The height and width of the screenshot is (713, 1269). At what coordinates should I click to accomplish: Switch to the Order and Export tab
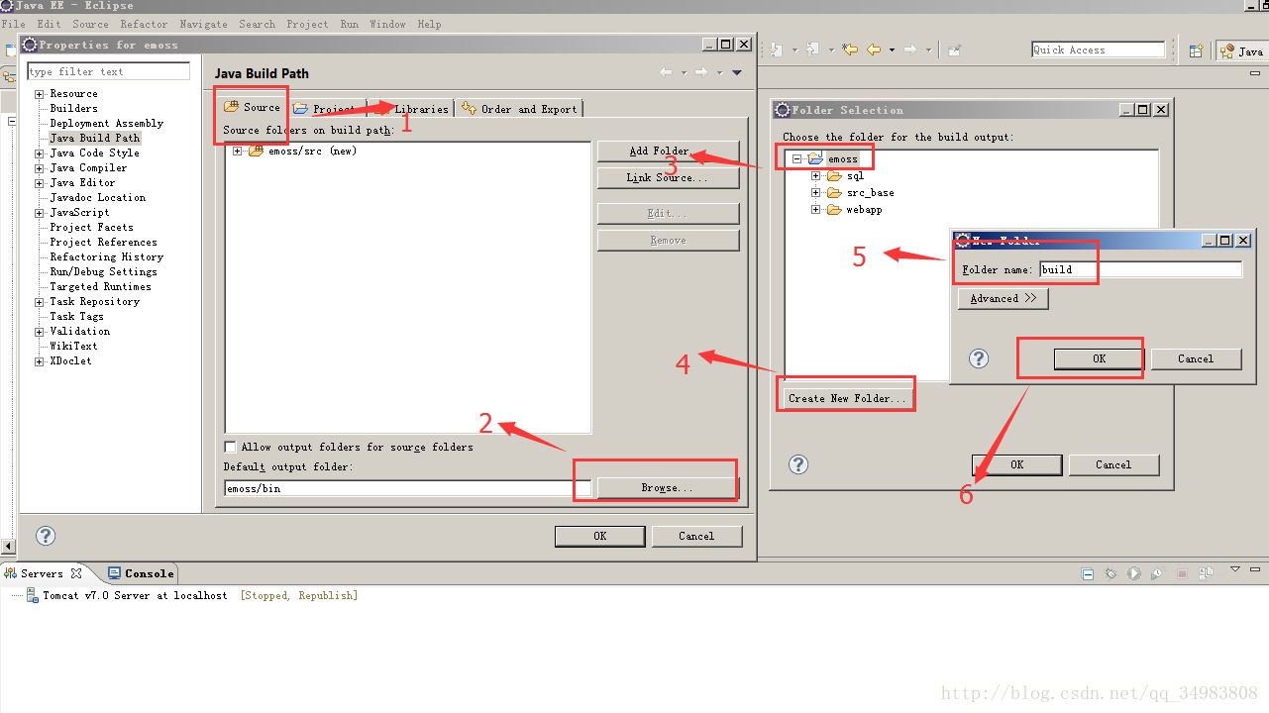click(519, 109)
